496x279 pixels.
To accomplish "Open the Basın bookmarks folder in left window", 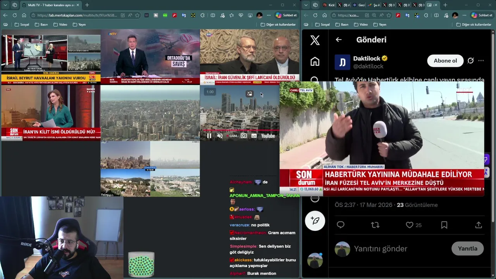I will tap(41, 24).
